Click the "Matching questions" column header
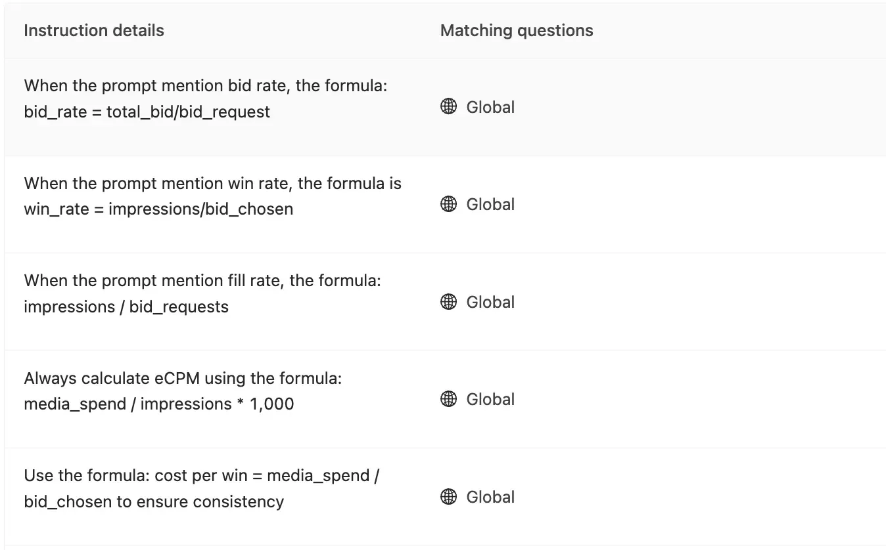 coord(517,30)
